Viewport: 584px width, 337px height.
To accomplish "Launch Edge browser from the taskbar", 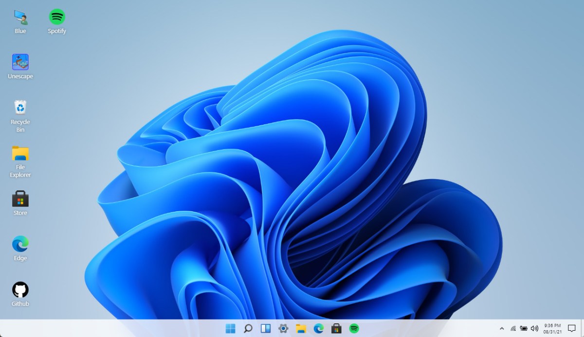I will [x=319, y=329].
